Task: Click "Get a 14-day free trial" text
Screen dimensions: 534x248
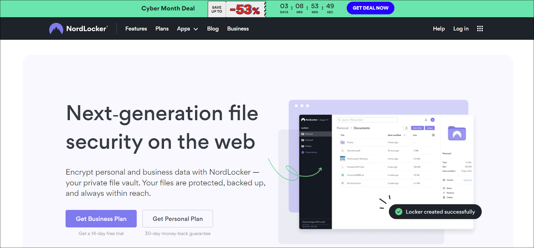Action: tap(101, 233)
